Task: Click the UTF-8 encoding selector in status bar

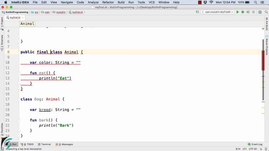Action: (253, 149)
